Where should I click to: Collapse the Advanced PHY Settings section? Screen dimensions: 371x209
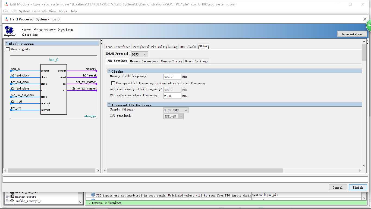(x=109, y=104)
